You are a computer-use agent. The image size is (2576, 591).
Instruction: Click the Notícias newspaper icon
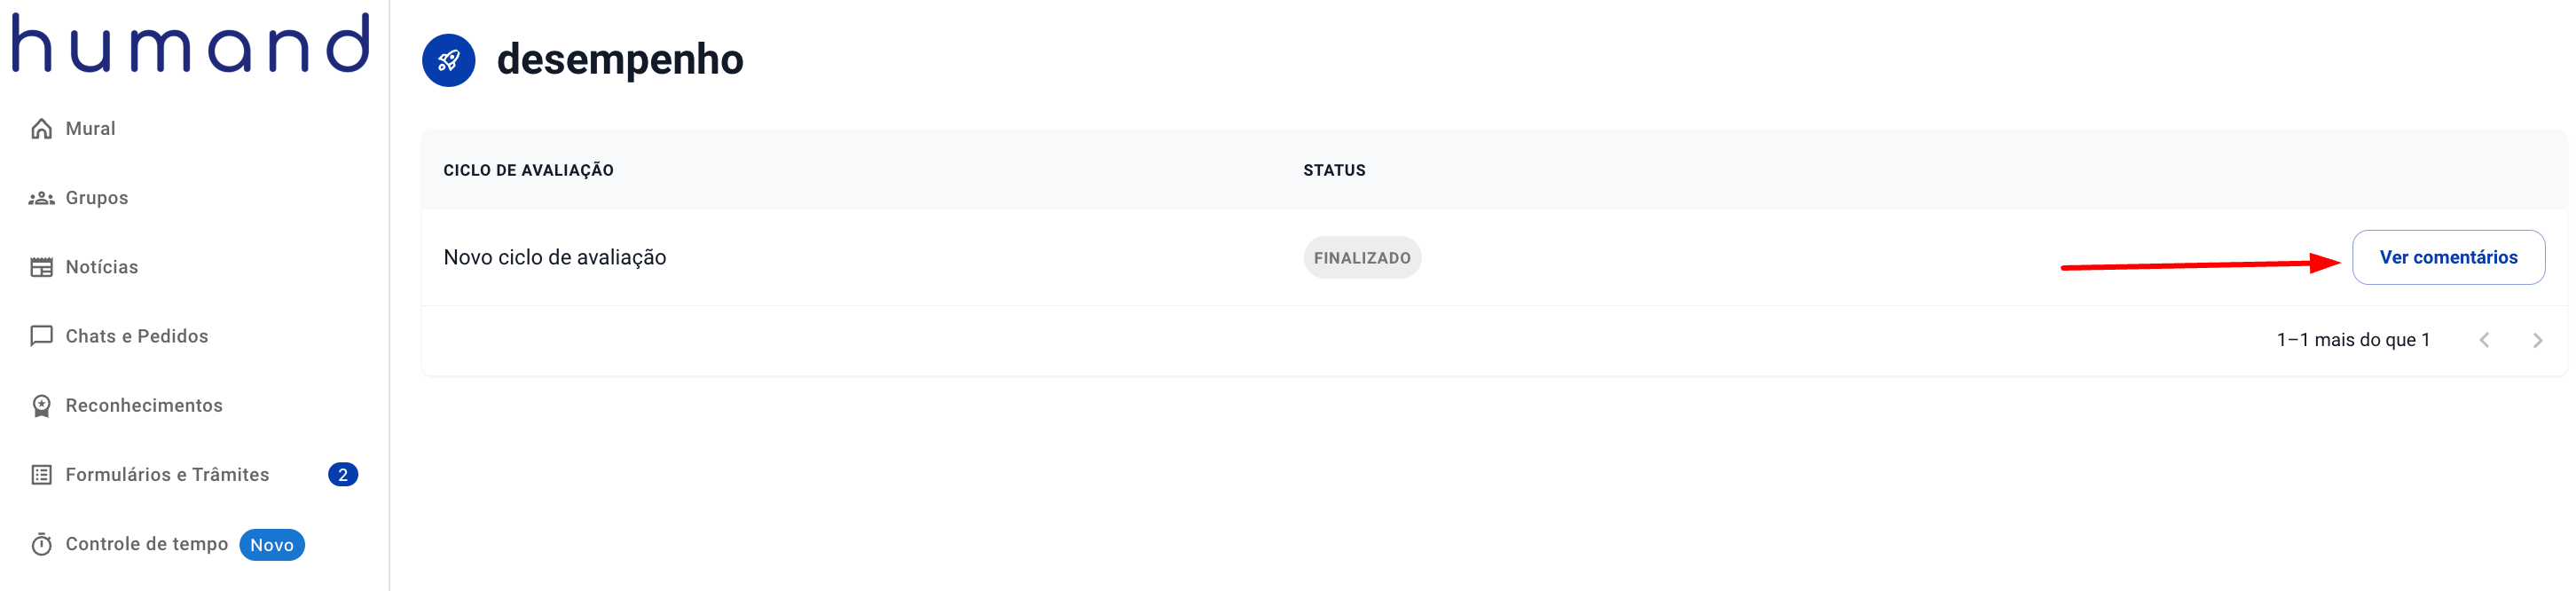pyautogui.click(x=41, y=267)
